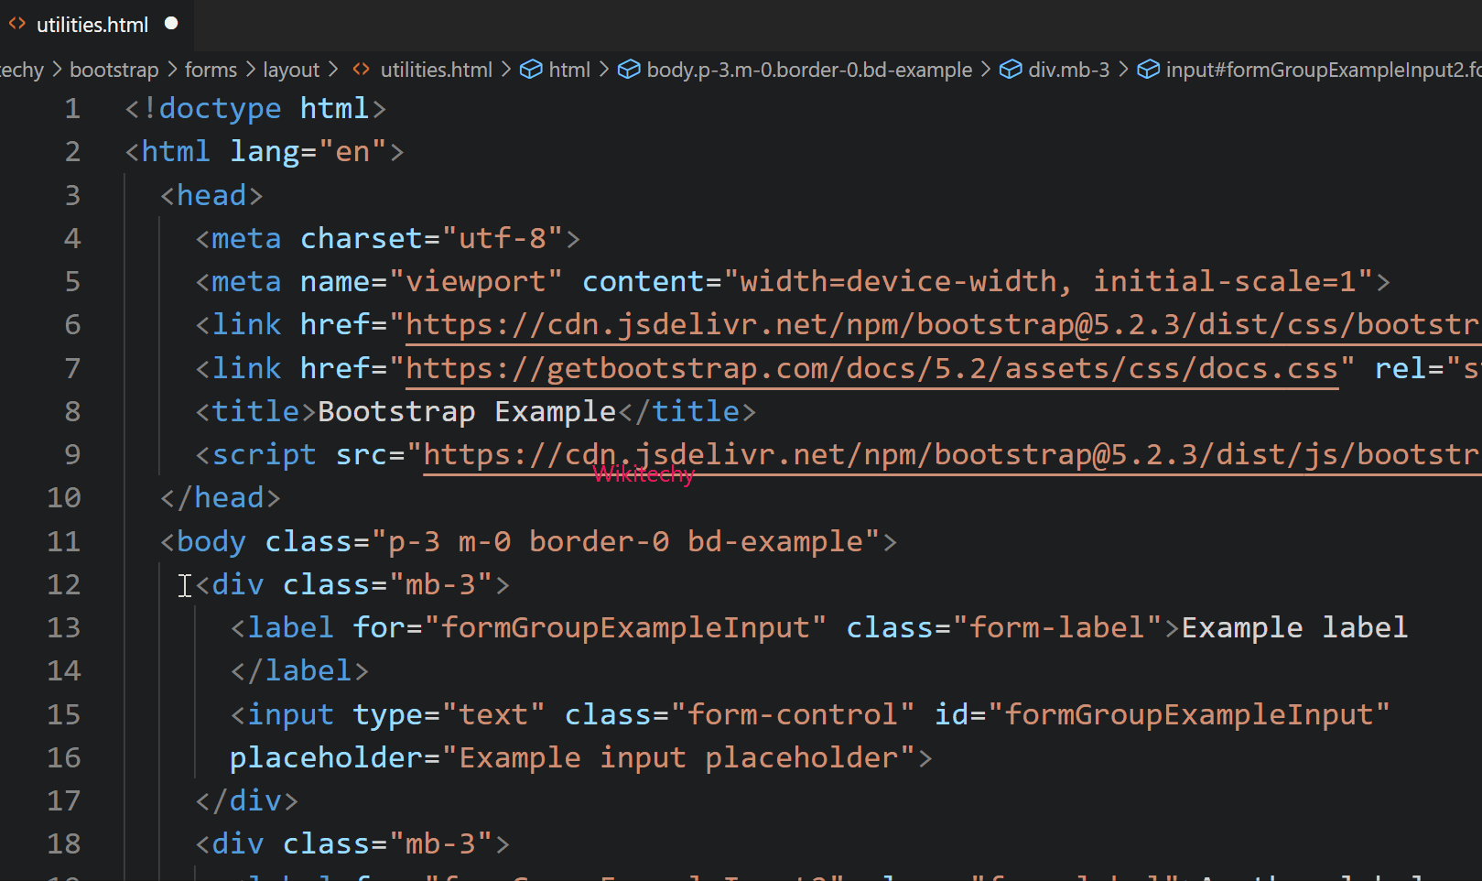Expand the div.mb-3 breadcrumb
Viewport: 1482px width, 881px height.
pos(1069,69)
